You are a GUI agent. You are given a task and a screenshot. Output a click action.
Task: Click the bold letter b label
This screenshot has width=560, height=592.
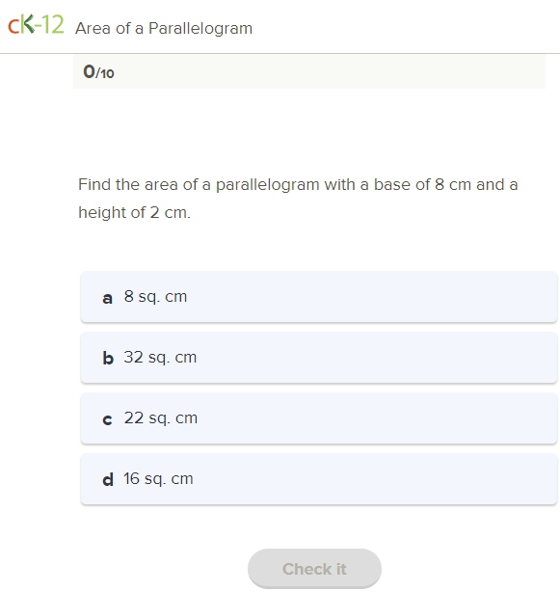(x=108, y=358)
